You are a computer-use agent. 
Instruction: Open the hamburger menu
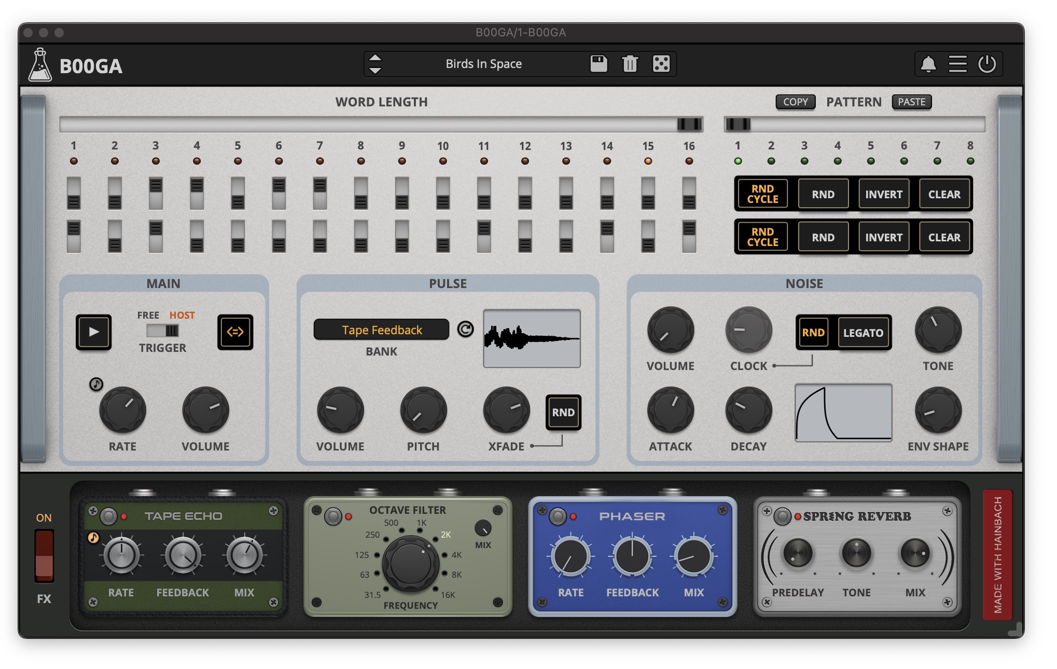(957, 64)
